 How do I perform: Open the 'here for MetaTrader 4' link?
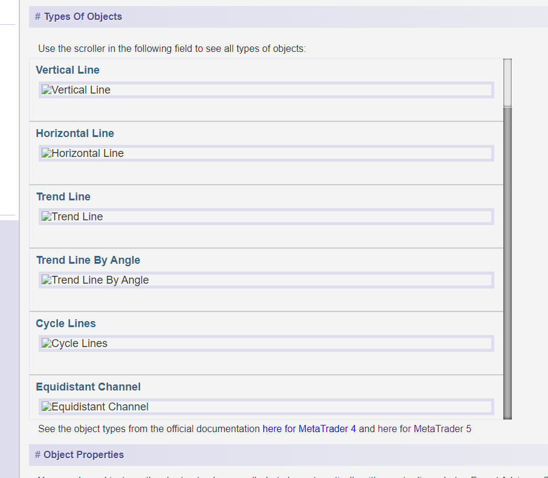point(309,429)
